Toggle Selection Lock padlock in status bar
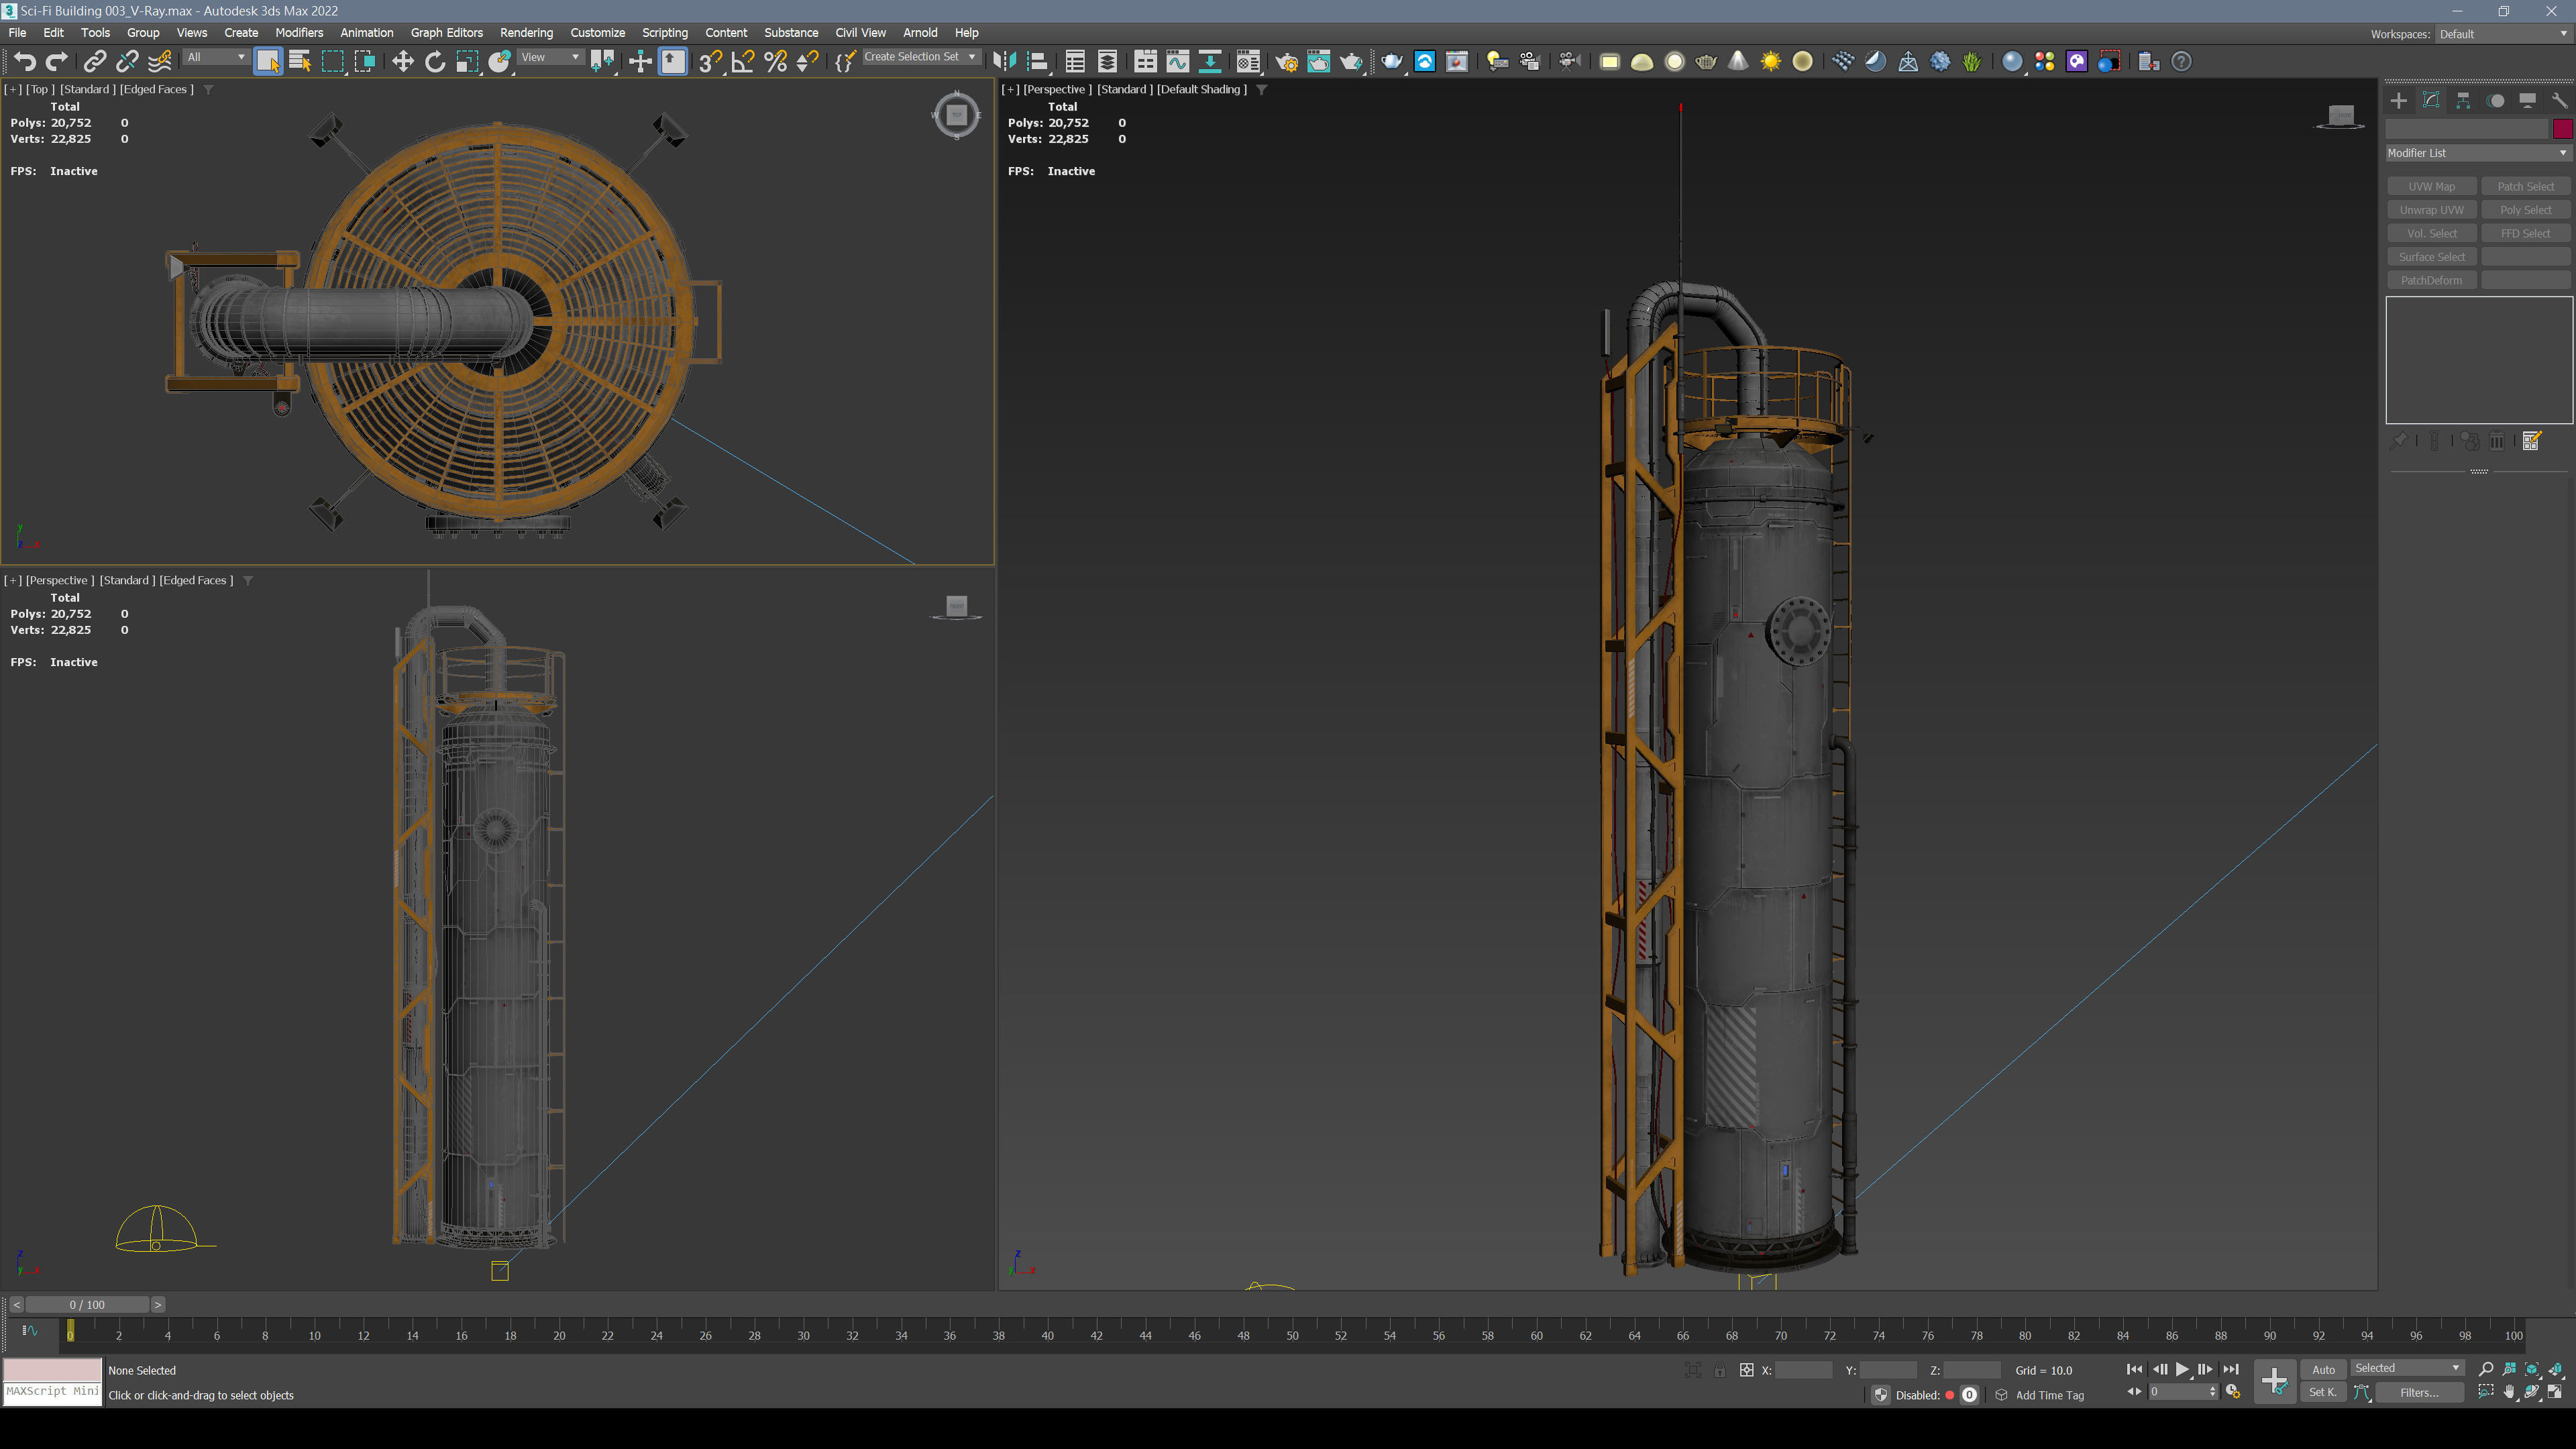 pos(1720,1370)
